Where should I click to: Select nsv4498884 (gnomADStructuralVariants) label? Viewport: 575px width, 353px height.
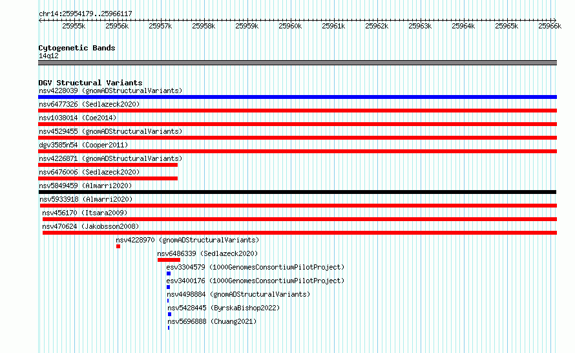[x=238, y=294]
